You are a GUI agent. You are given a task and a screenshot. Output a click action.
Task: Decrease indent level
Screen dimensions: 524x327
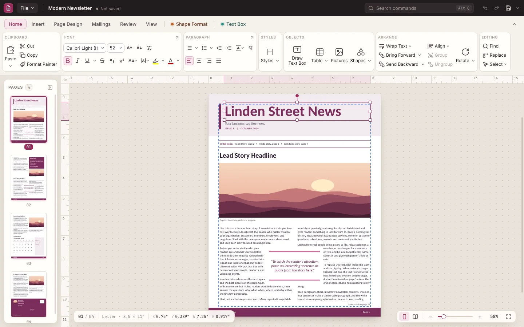[219, 48]
